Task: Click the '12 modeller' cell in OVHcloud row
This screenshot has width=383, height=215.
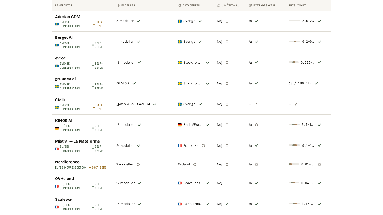Action: click(126, 183)
